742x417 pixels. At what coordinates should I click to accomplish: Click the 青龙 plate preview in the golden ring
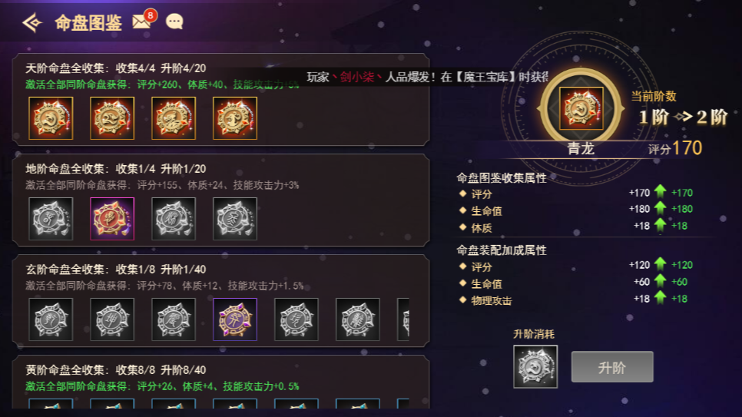coord(581,108)
